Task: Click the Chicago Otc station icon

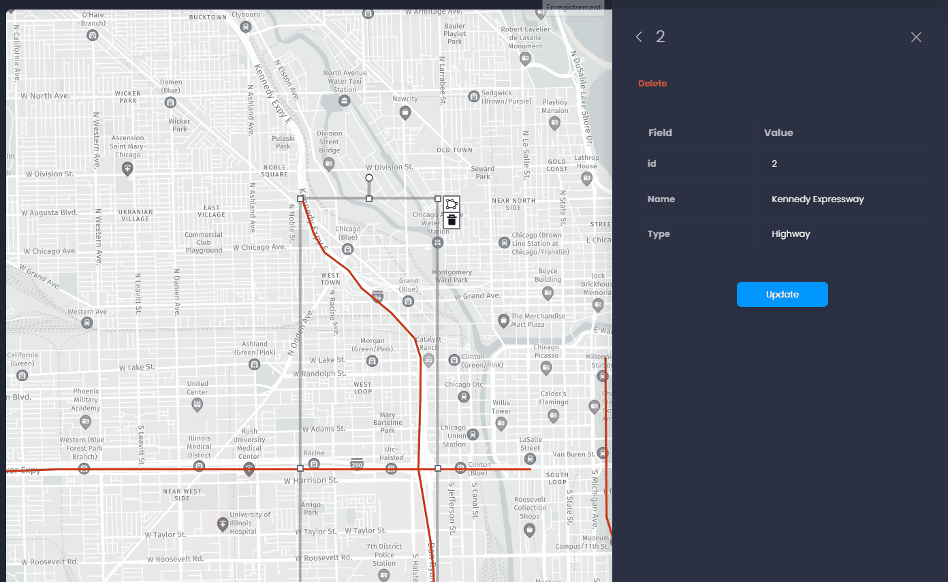Action: 464,396
